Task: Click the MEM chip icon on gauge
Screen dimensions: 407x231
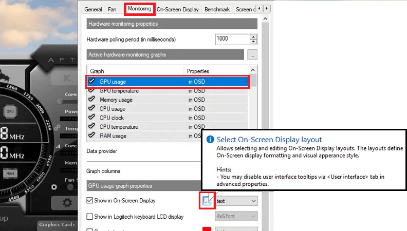Action: [x=10, y=174]
